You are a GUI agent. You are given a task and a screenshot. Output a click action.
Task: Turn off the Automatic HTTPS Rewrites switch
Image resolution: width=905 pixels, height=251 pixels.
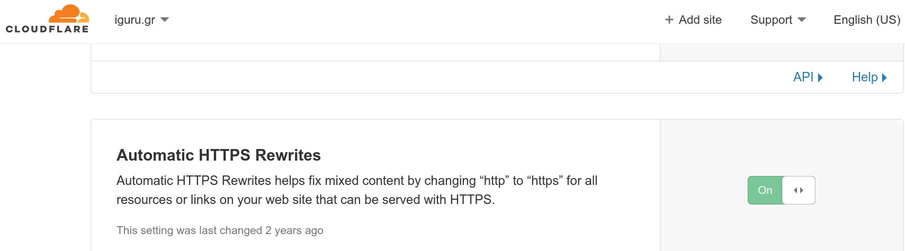[x=781, y=190]
